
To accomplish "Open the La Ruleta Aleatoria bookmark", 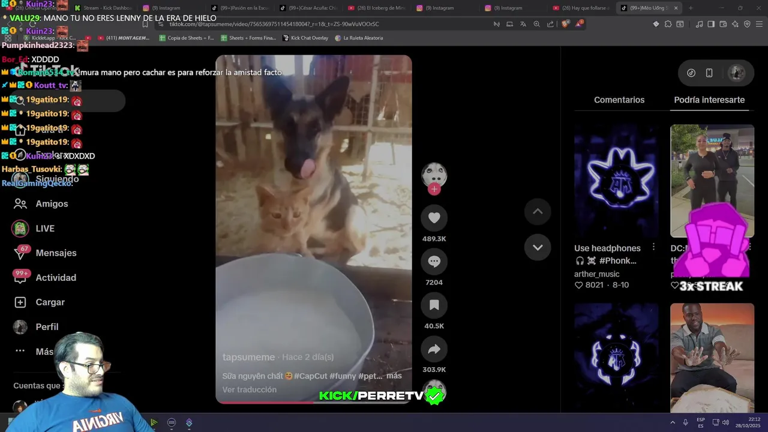I will 359,38.
